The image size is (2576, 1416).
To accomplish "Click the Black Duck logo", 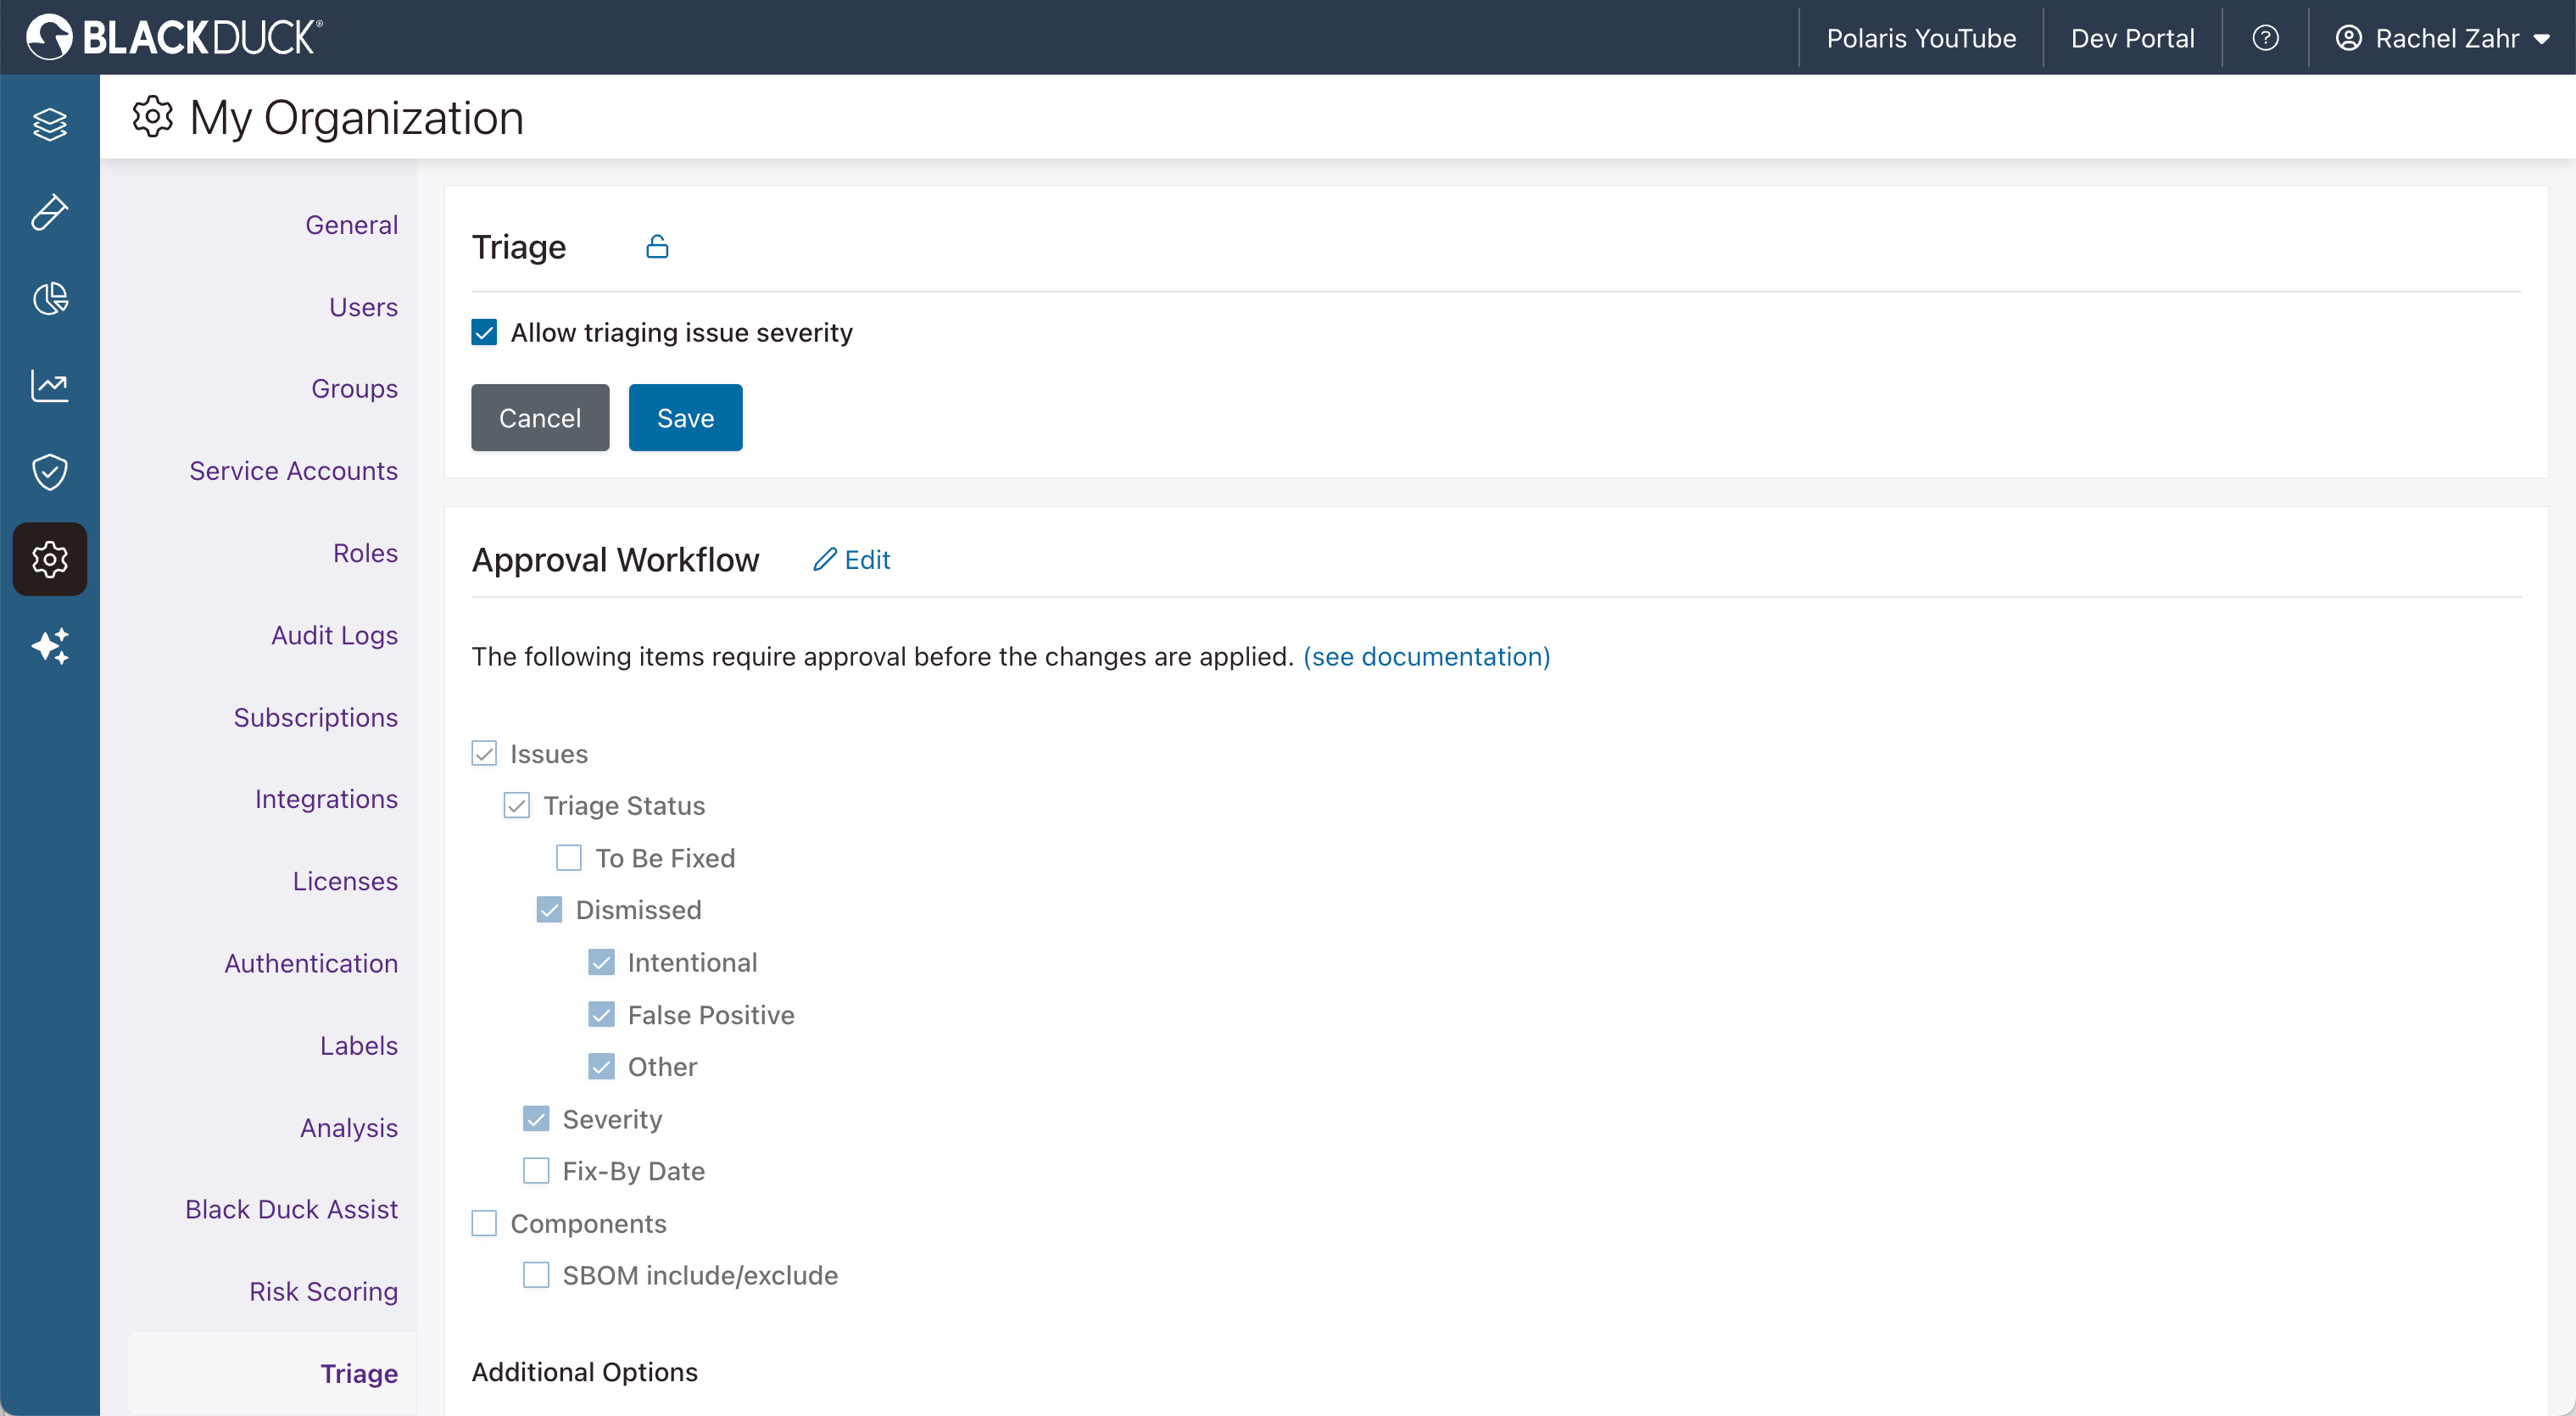I will (x=174, y=37).
